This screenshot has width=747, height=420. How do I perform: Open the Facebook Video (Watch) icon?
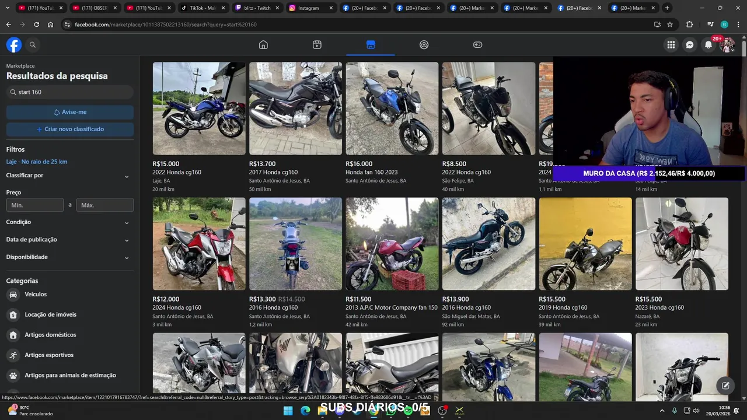pyautogui.click(x=317, y=45)
